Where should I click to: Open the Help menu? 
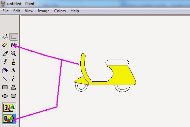75,11
